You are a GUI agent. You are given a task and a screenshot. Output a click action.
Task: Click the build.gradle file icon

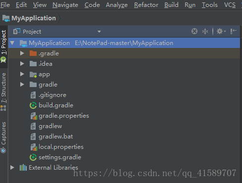(33, 105)
